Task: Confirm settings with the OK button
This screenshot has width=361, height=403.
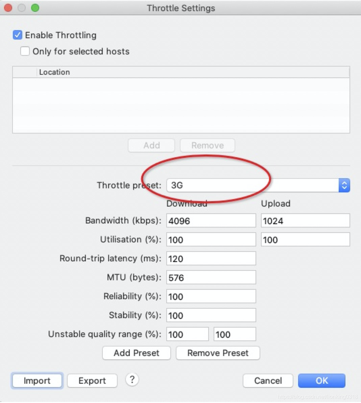Action: (321, 381)
